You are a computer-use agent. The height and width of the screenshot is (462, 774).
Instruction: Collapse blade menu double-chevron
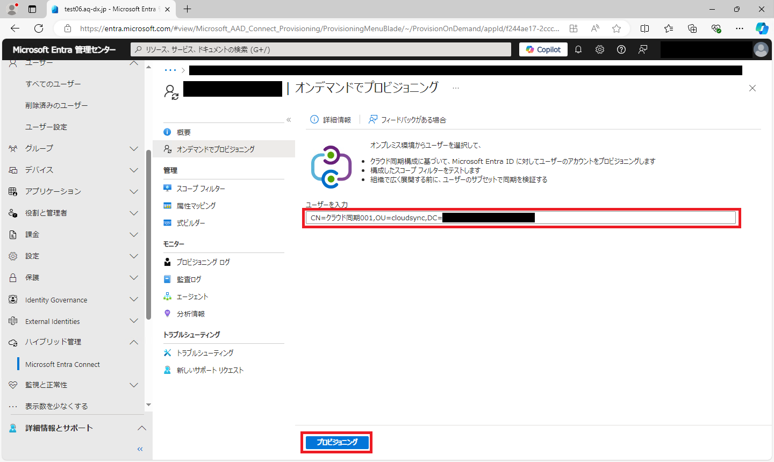point(289,120)
